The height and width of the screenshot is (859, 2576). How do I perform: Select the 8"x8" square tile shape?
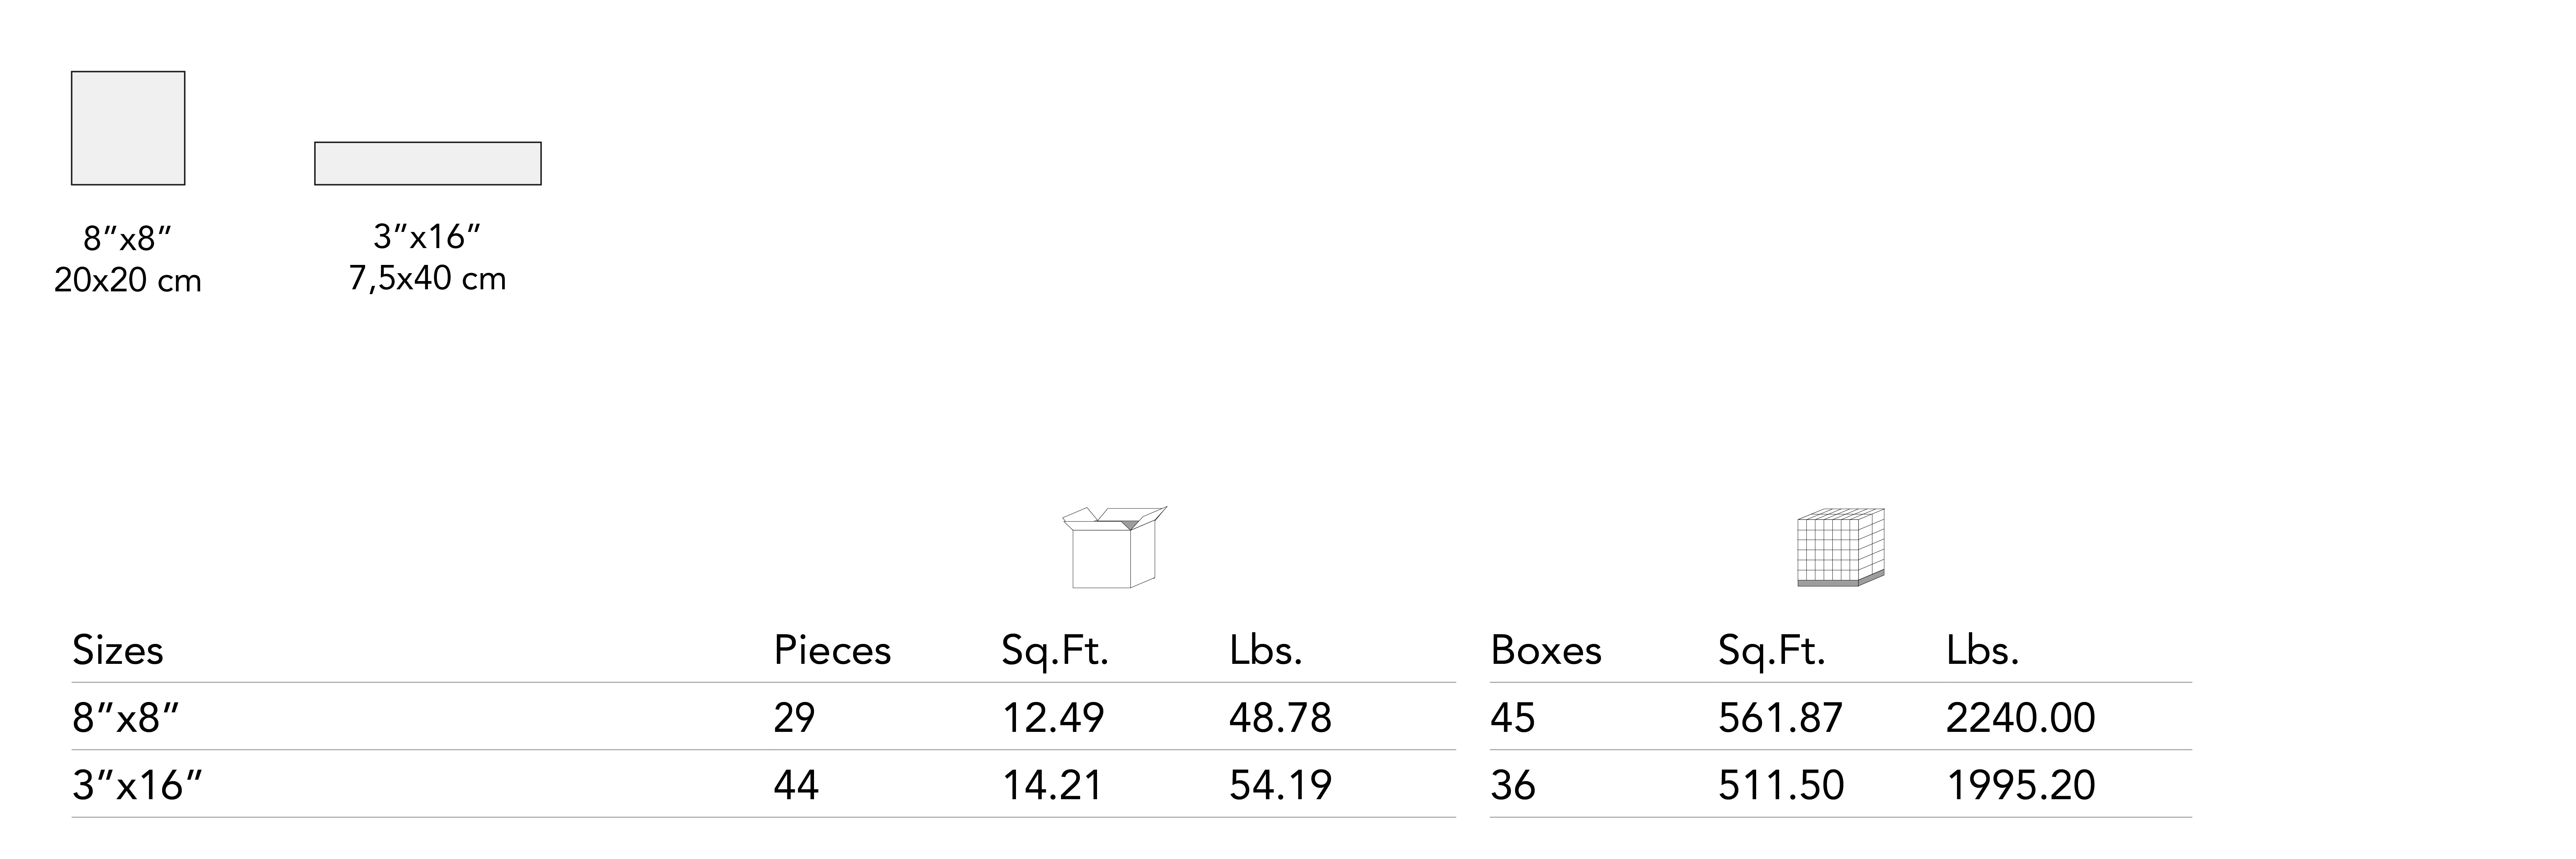click(x=128, y=128)
